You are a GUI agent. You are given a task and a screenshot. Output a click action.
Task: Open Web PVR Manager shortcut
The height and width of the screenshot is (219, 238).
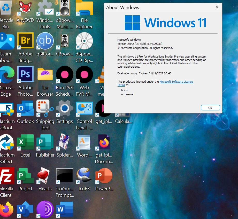point(85,74)
